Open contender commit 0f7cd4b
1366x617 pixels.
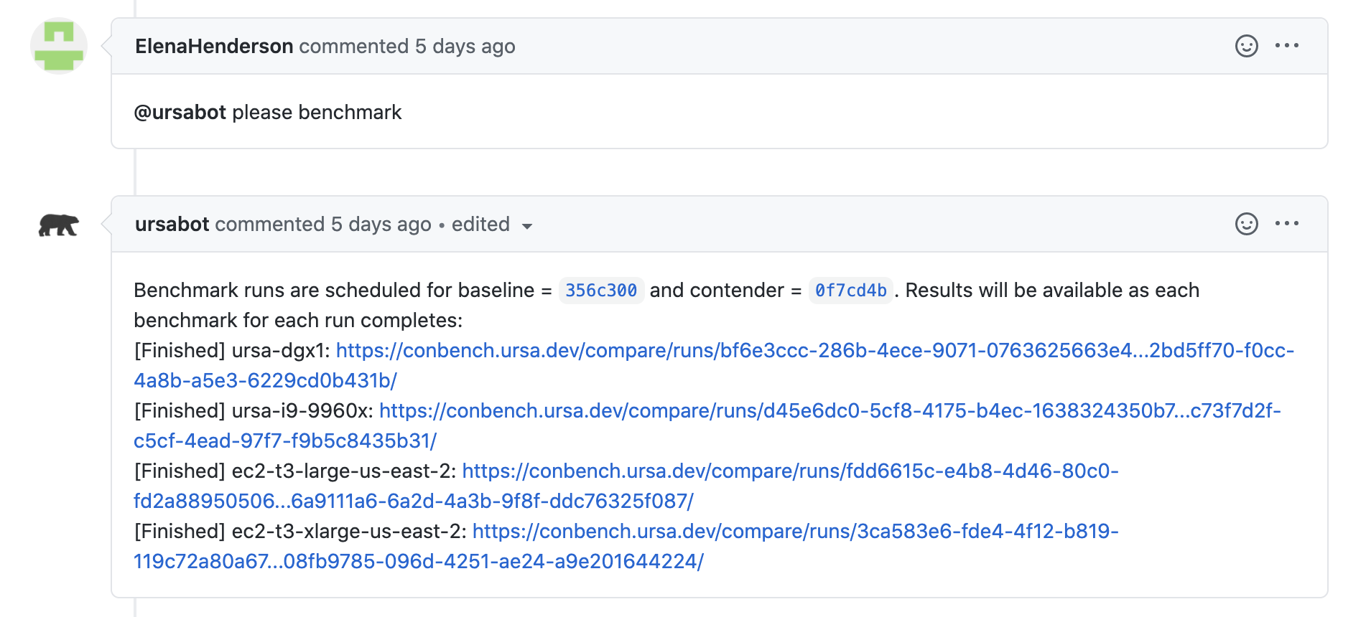pos(850,291)
